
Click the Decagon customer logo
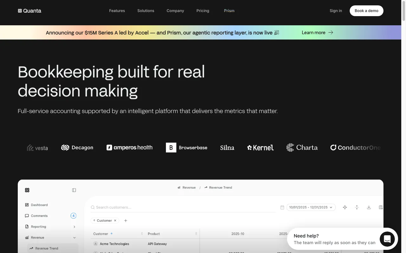pyautogui.click(x=77, y=148)
